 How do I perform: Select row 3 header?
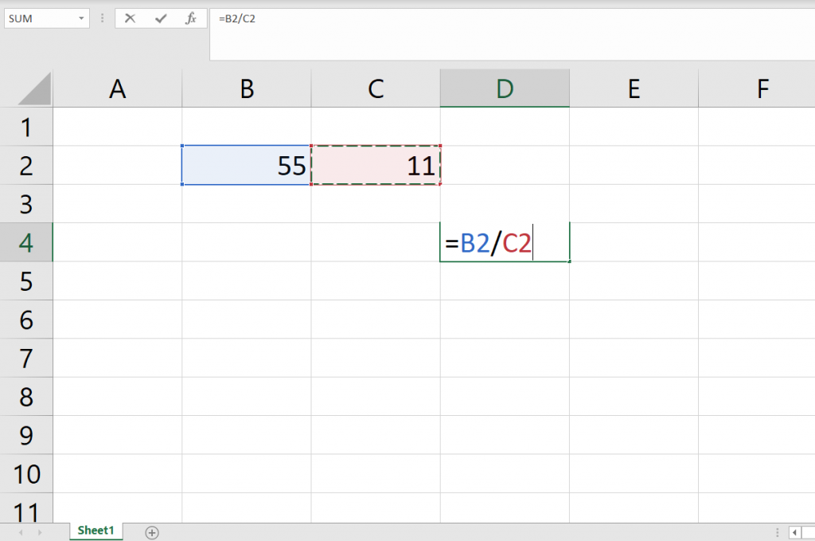point(26,204)
